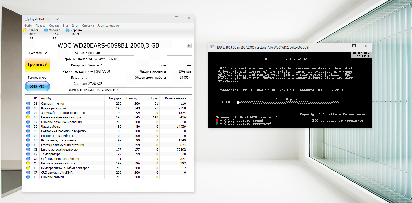Click the blue status icon for drive D:

67,30
